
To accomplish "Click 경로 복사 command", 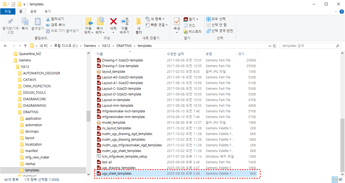I will 56,25.
